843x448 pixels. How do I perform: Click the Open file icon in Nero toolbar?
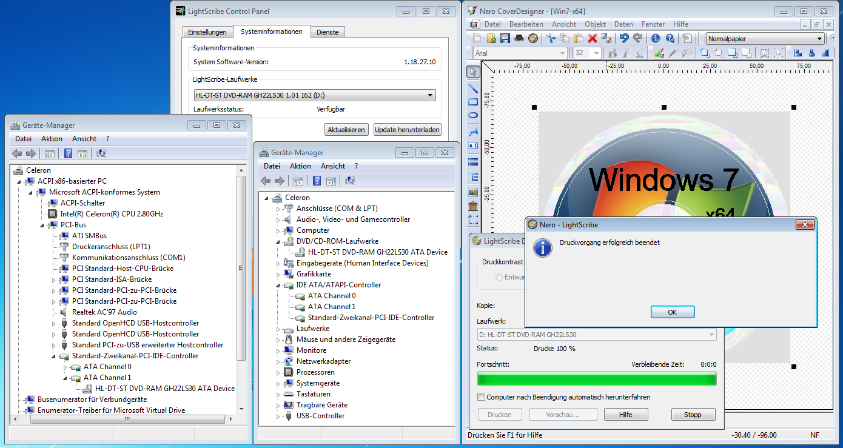point(491,38)
